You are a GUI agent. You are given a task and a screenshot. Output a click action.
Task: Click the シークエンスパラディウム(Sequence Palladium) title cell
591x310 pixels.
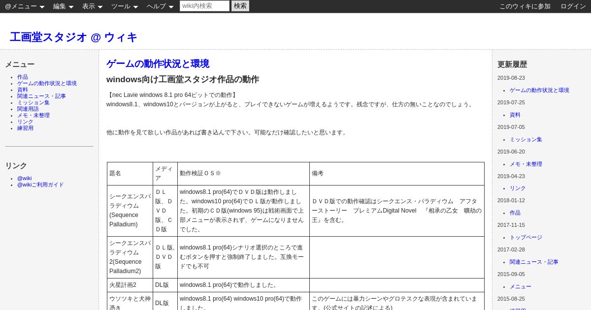click(x=130, y=211)
